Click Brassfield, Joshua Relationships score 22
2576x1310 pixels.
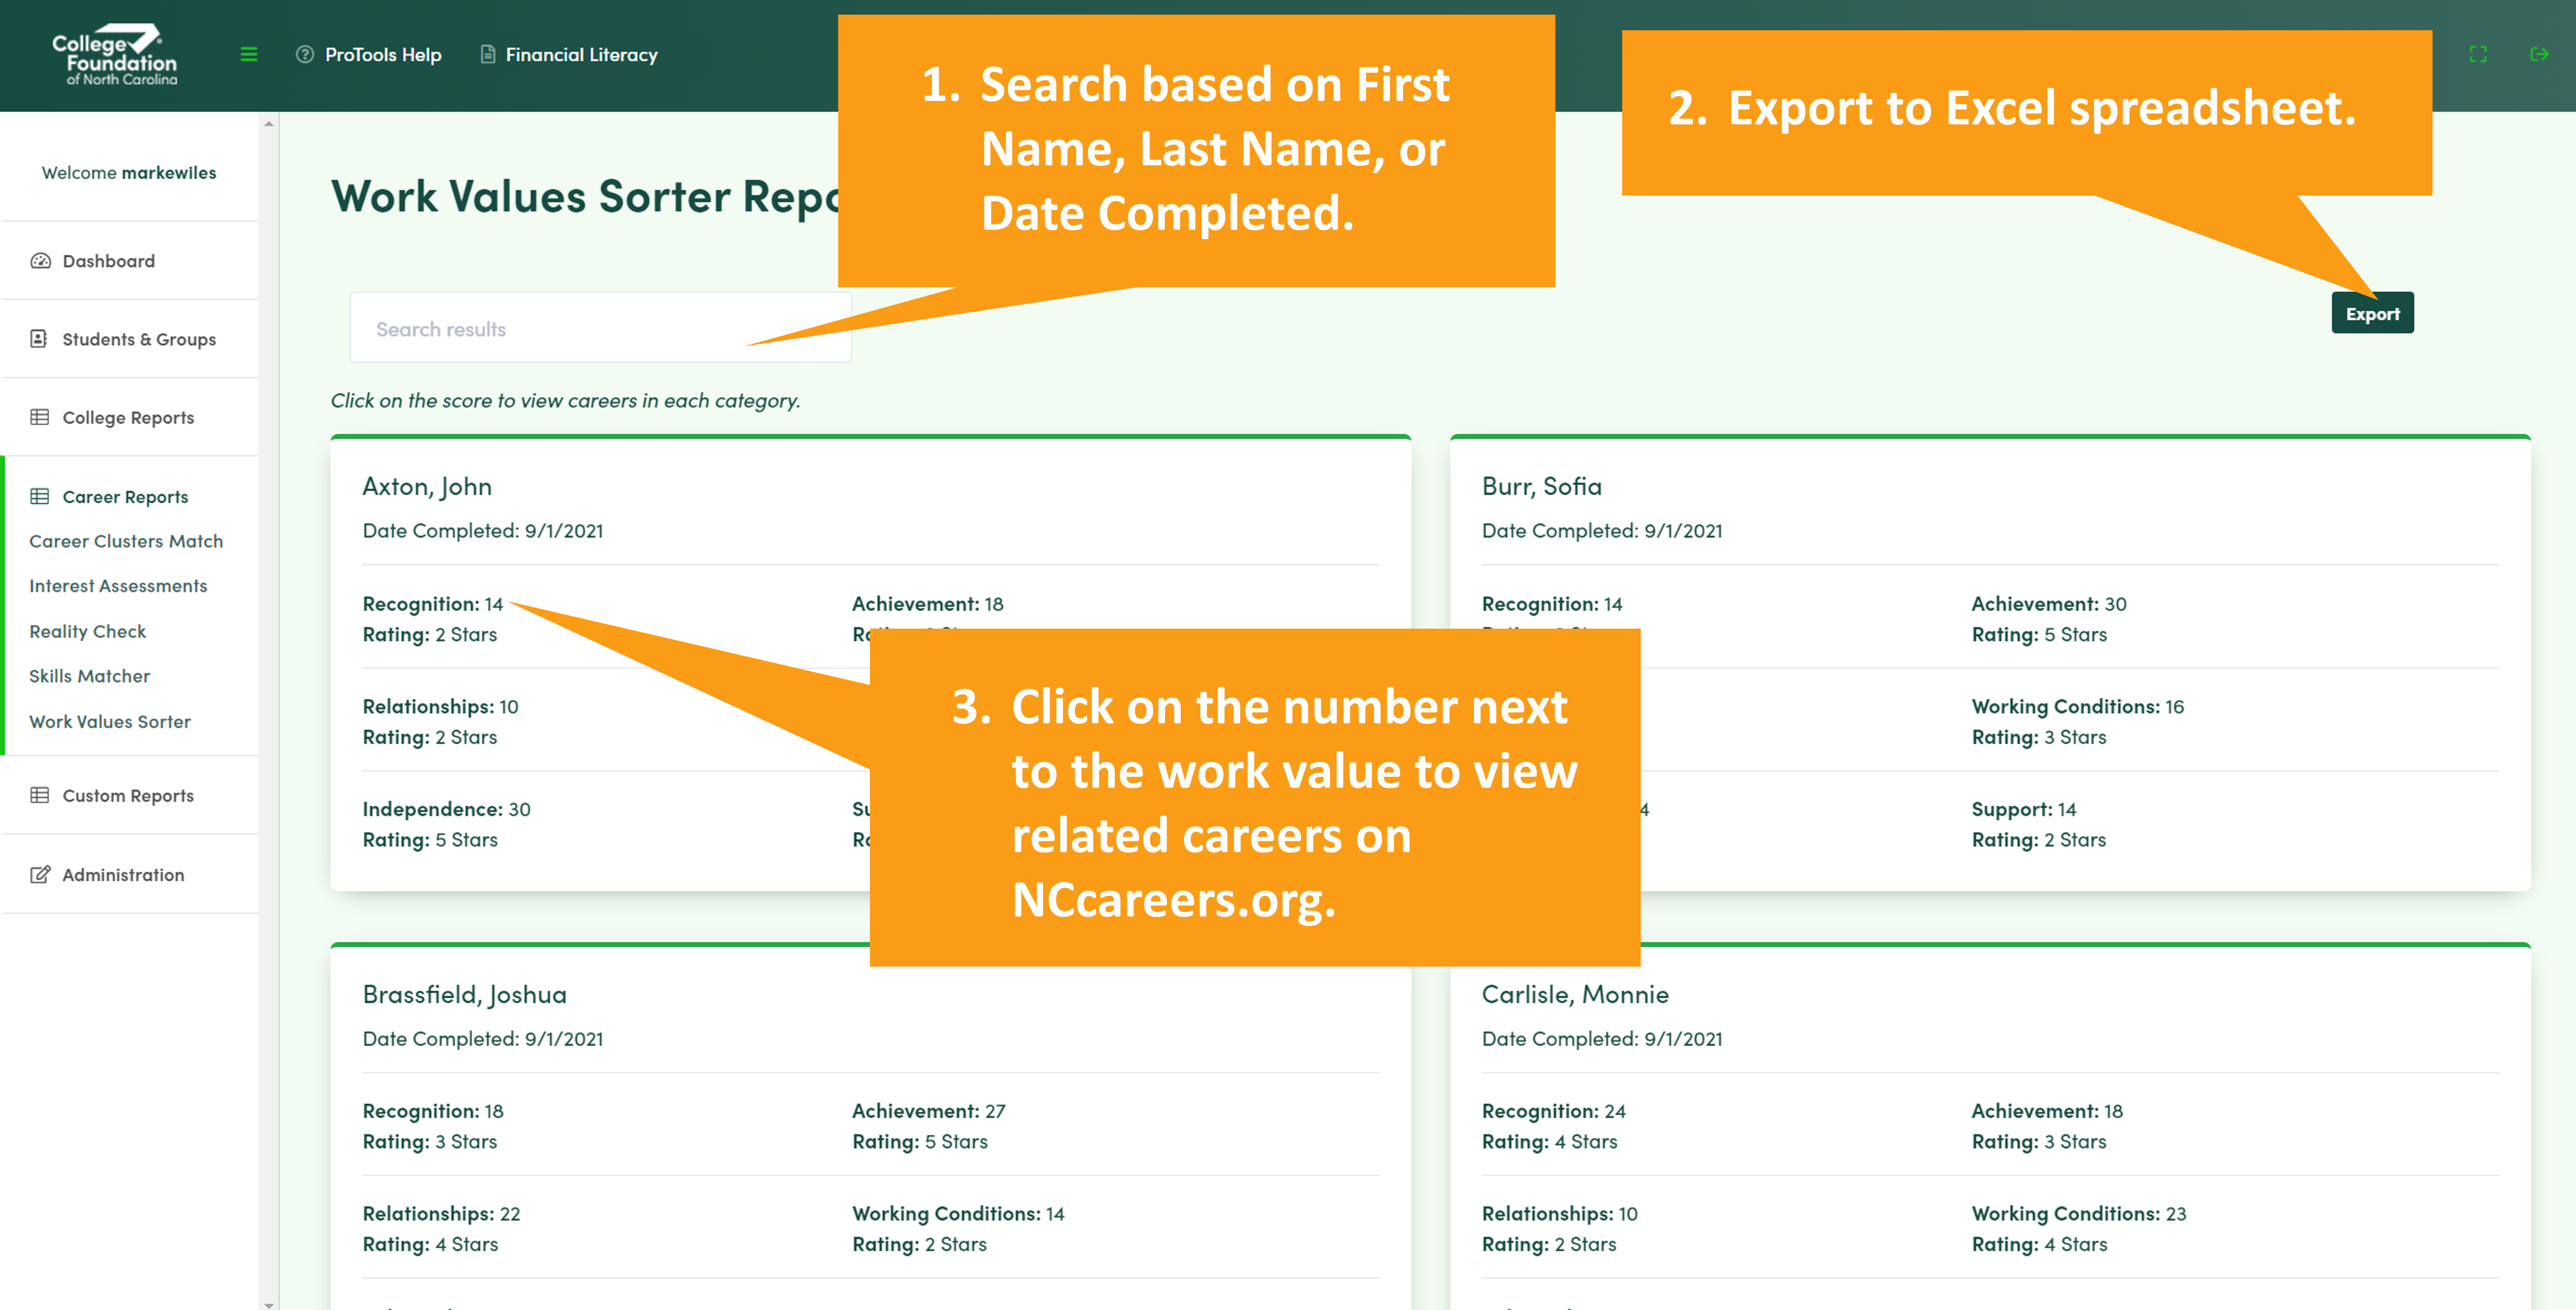coord(510,1213)
